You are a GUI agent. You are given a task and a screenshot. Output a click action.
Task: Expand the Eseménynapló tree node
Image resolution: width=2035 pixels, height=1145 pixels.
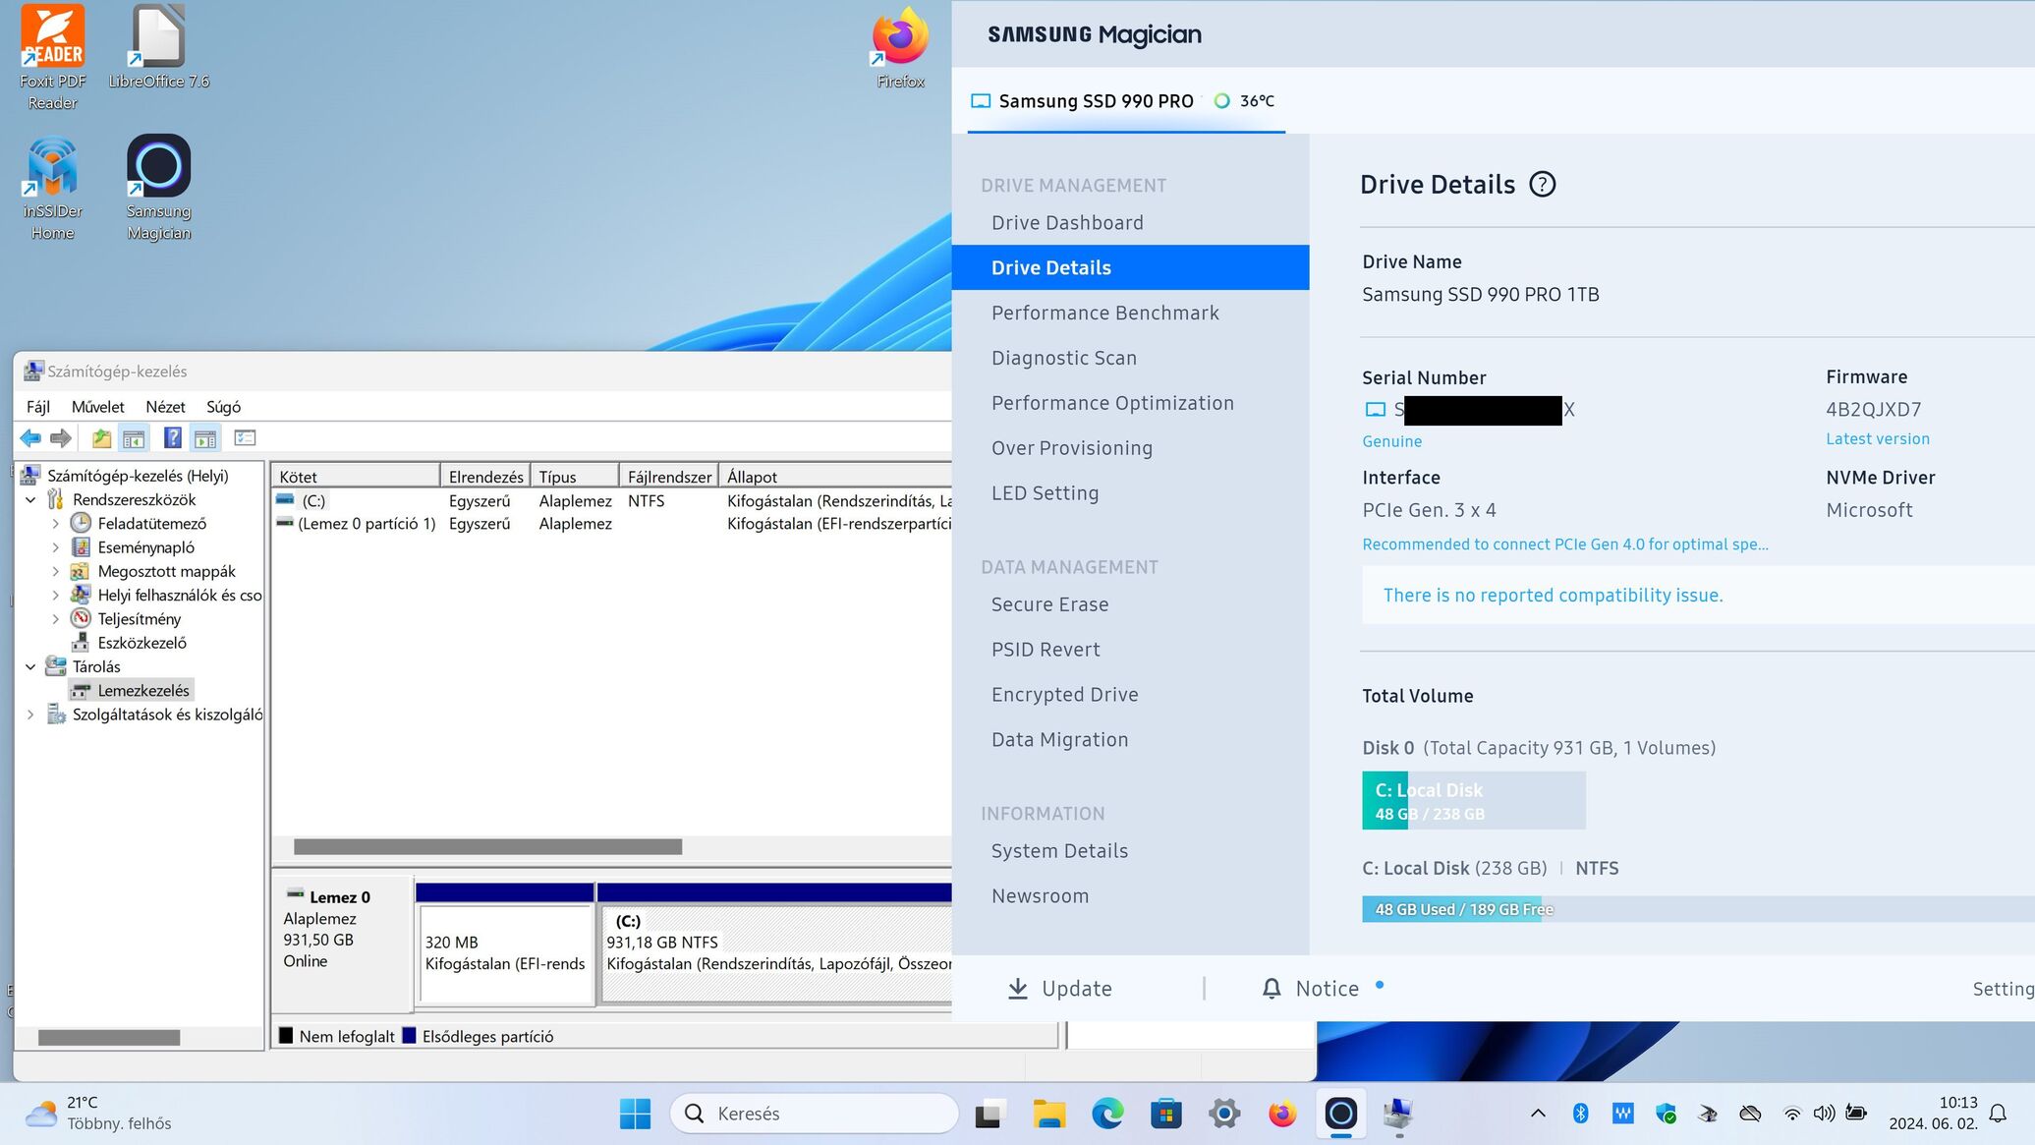(x=55, y=547)
